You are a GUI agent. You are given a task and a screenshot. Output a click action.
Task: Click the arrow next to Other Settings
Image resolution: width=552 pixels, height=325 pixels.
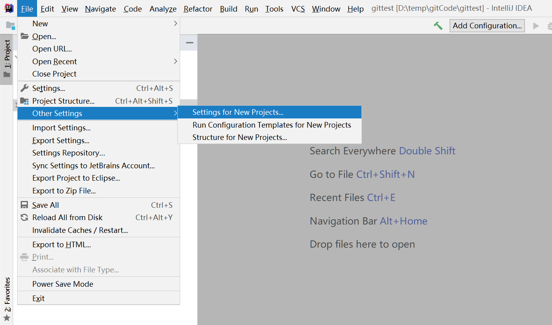pyautogui.click(x=175, y=113)
